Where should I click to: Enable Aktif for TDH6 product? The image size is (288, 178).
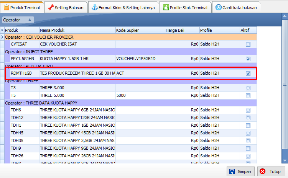click(248, 110)
